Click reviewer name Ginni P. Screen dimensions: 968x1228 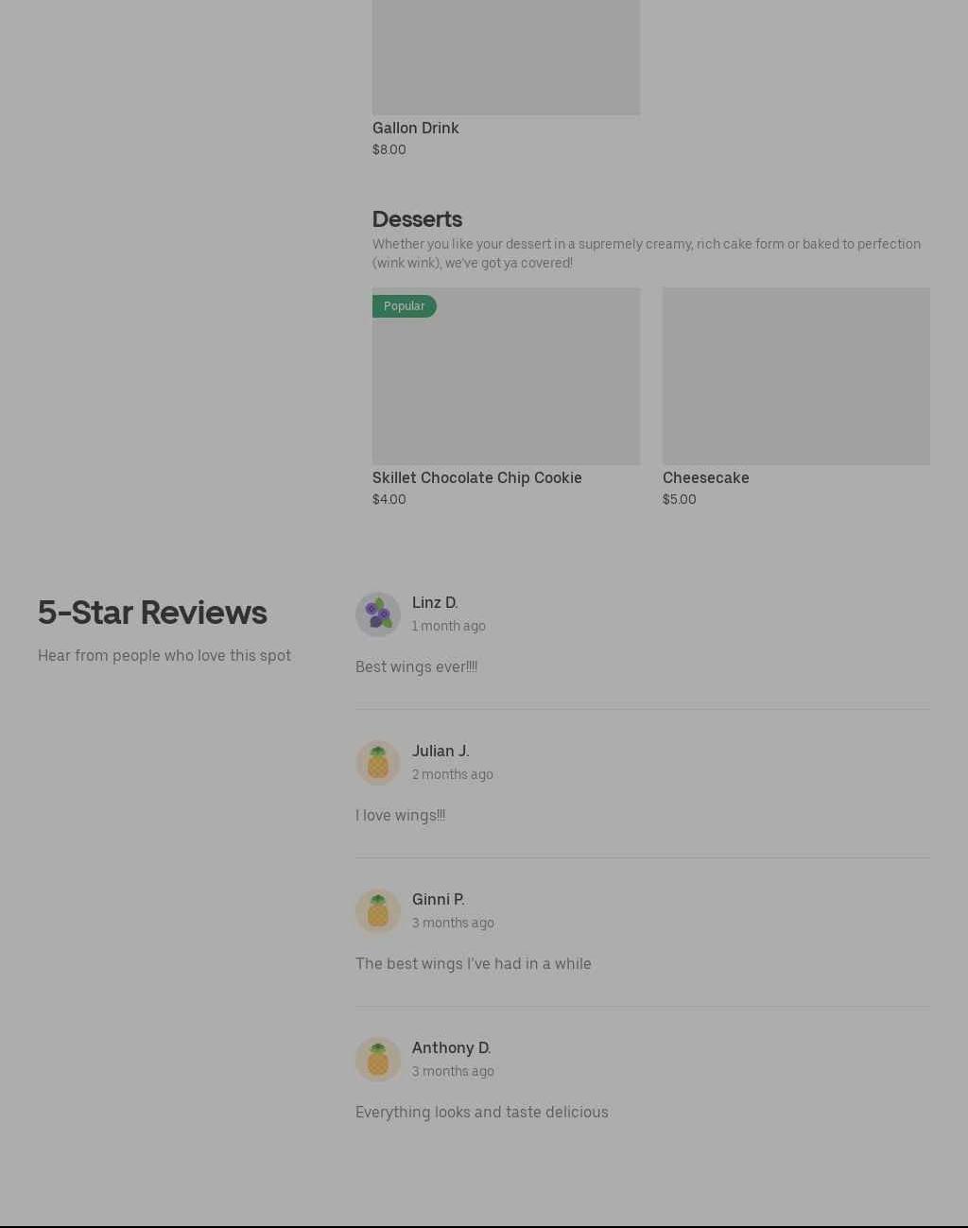[439, 899]
